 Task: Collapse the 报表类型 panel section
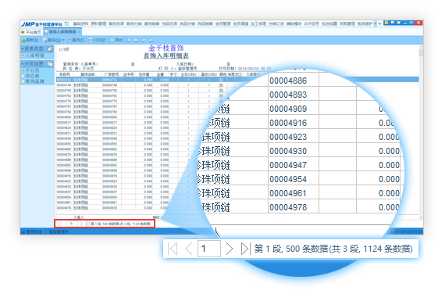(x=23, y=49)
